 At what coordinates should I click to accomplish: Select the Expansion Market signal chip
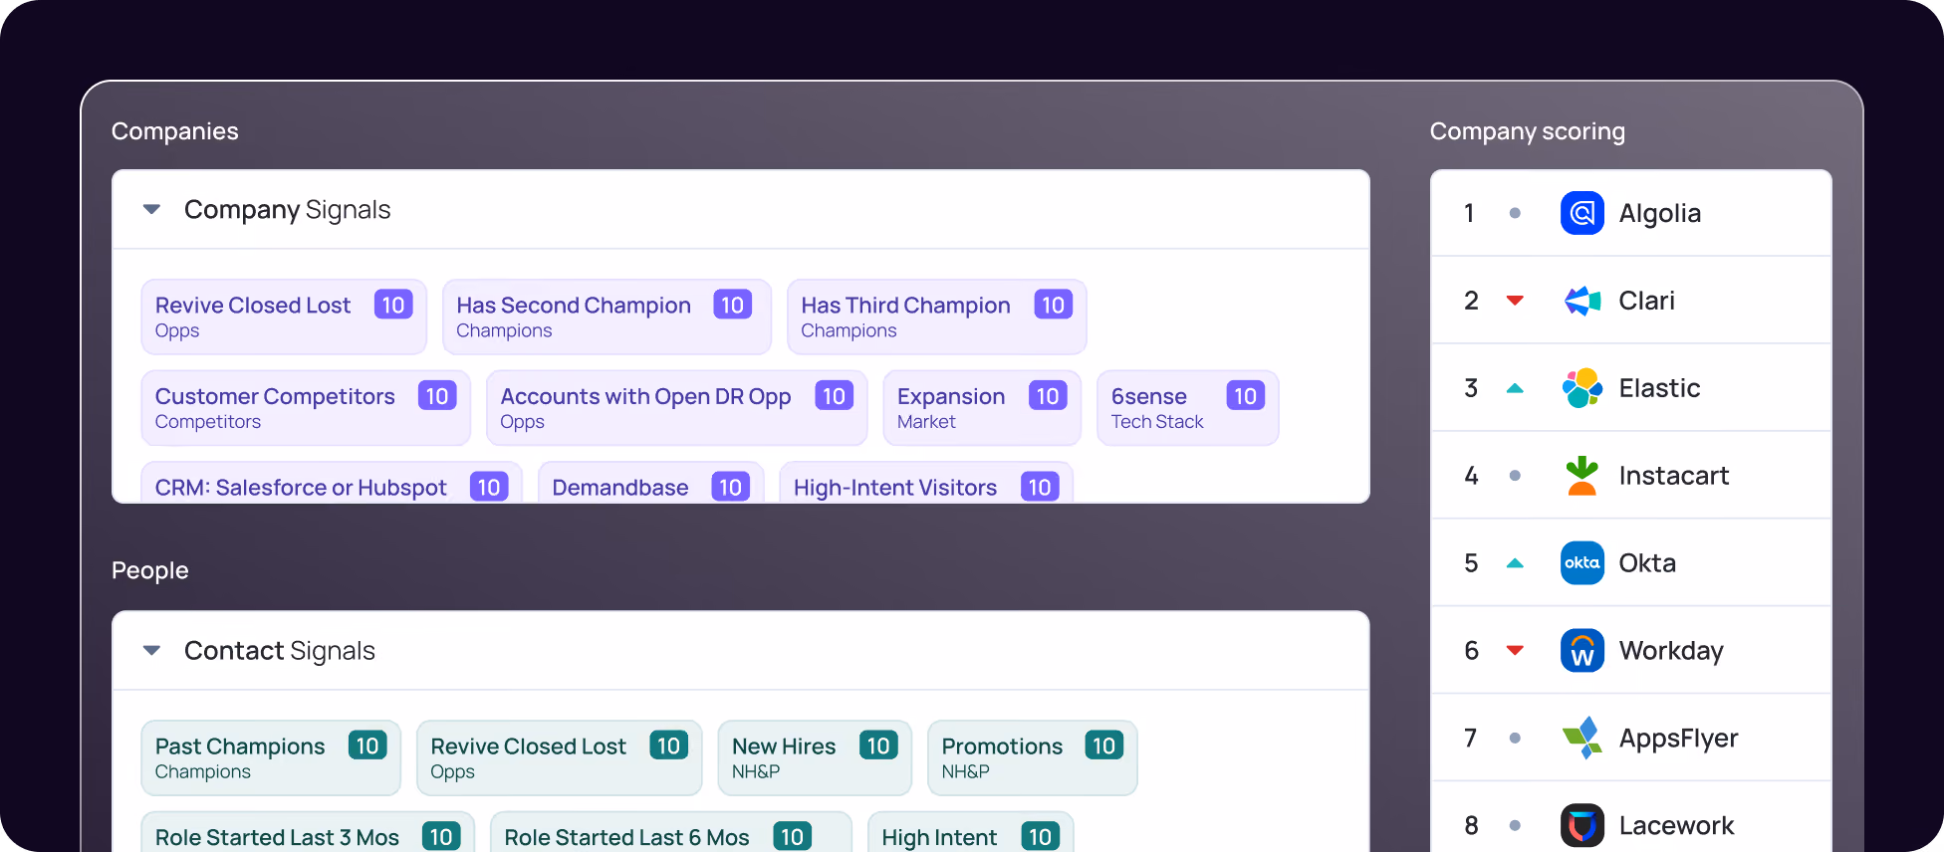982,408
